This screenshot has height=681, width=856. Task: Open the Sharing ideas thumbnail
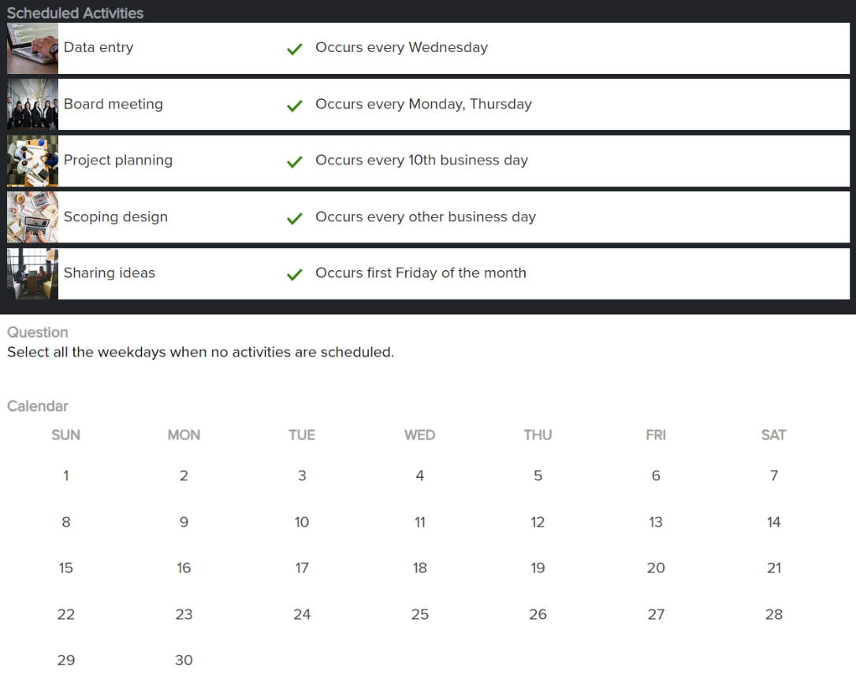(x=32, y=273)
